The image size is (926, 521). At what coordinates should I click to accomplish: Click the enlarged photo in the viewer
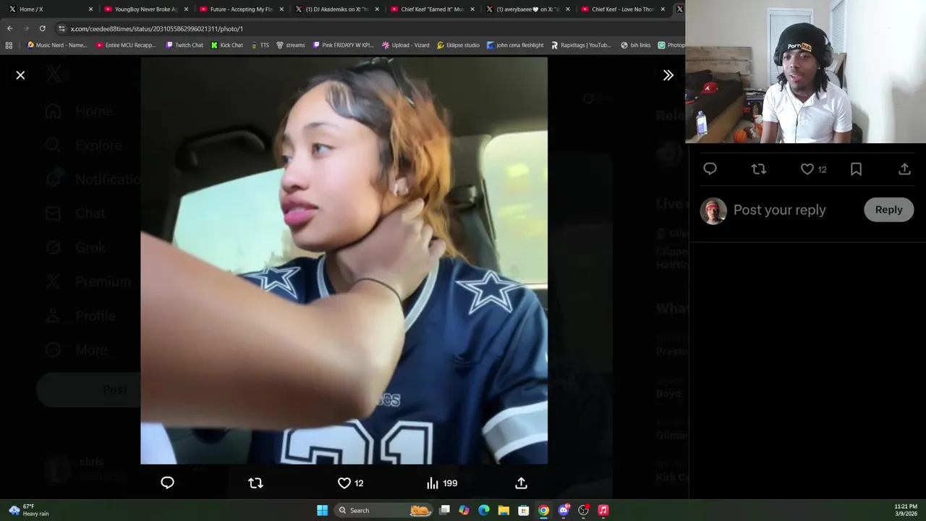tap(344, 260)
